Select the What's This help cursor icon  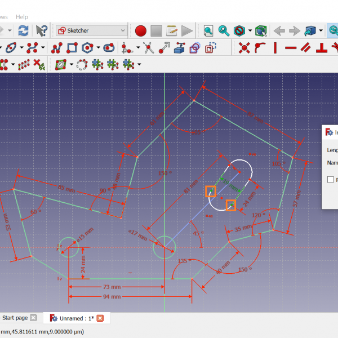click(x=42, y=30)
